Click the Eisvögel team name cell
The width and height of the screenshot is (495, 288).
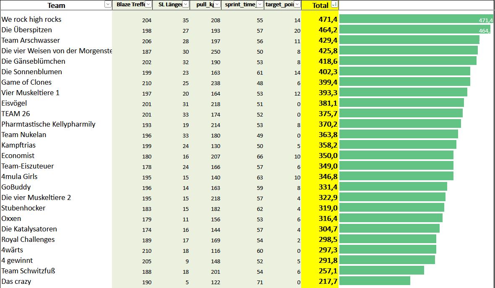click(16, 104)
